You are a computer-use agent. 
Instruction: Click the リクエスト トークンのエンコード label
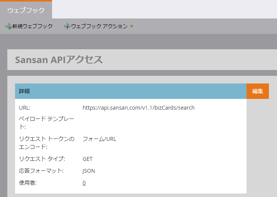(47, 143)
